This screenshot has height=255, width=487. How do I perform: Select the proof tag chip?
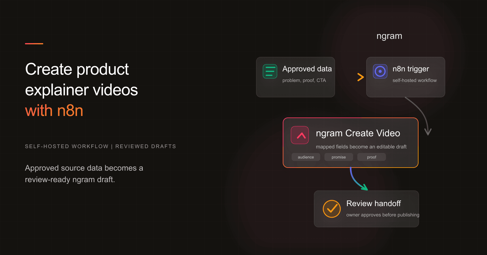(372, 157)
